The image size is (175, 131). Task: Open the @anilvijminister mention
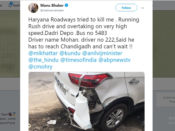click(102, 53)
